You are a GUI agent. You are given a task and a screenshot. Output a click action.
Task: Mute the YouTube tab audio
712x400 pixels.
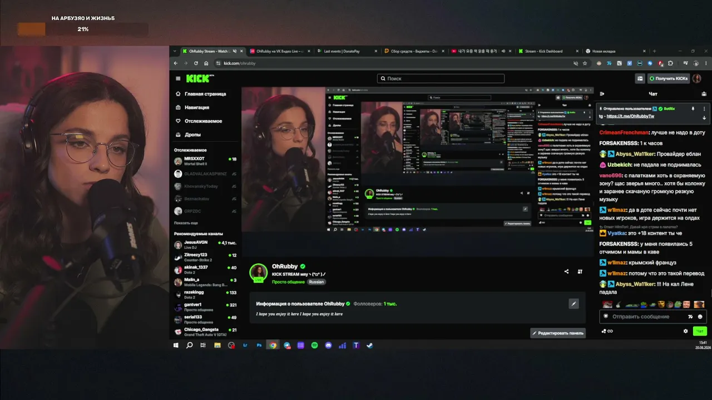[x=503, y=51]
